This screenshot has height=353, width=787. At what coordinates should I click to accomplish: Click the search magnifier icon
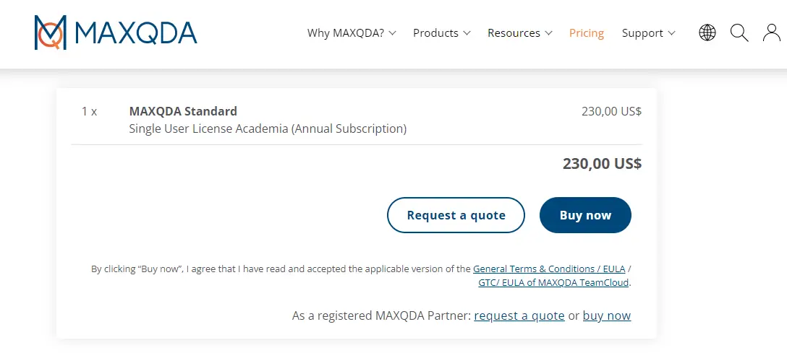739,32
